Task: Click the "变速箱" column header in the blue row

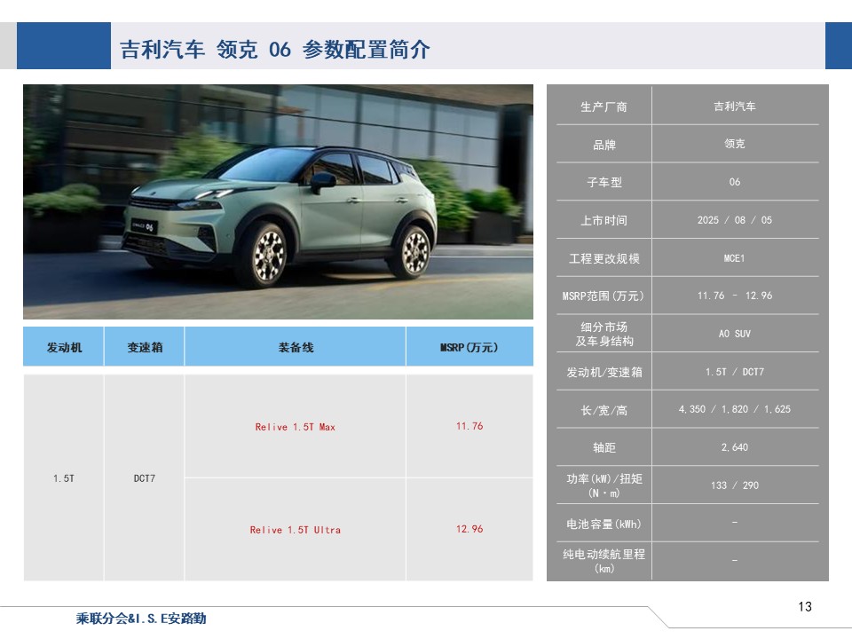Action: pos(145,347)
